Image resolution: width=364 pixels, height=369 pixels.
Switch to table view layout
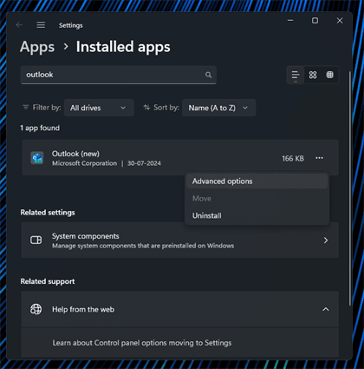click(x=330, y=75)
